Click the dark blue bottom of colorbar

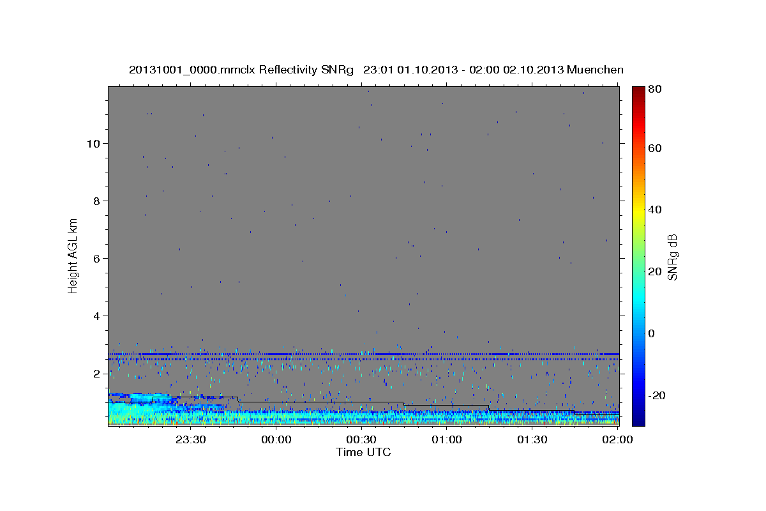pyautogui.click(x=638, y=418)
